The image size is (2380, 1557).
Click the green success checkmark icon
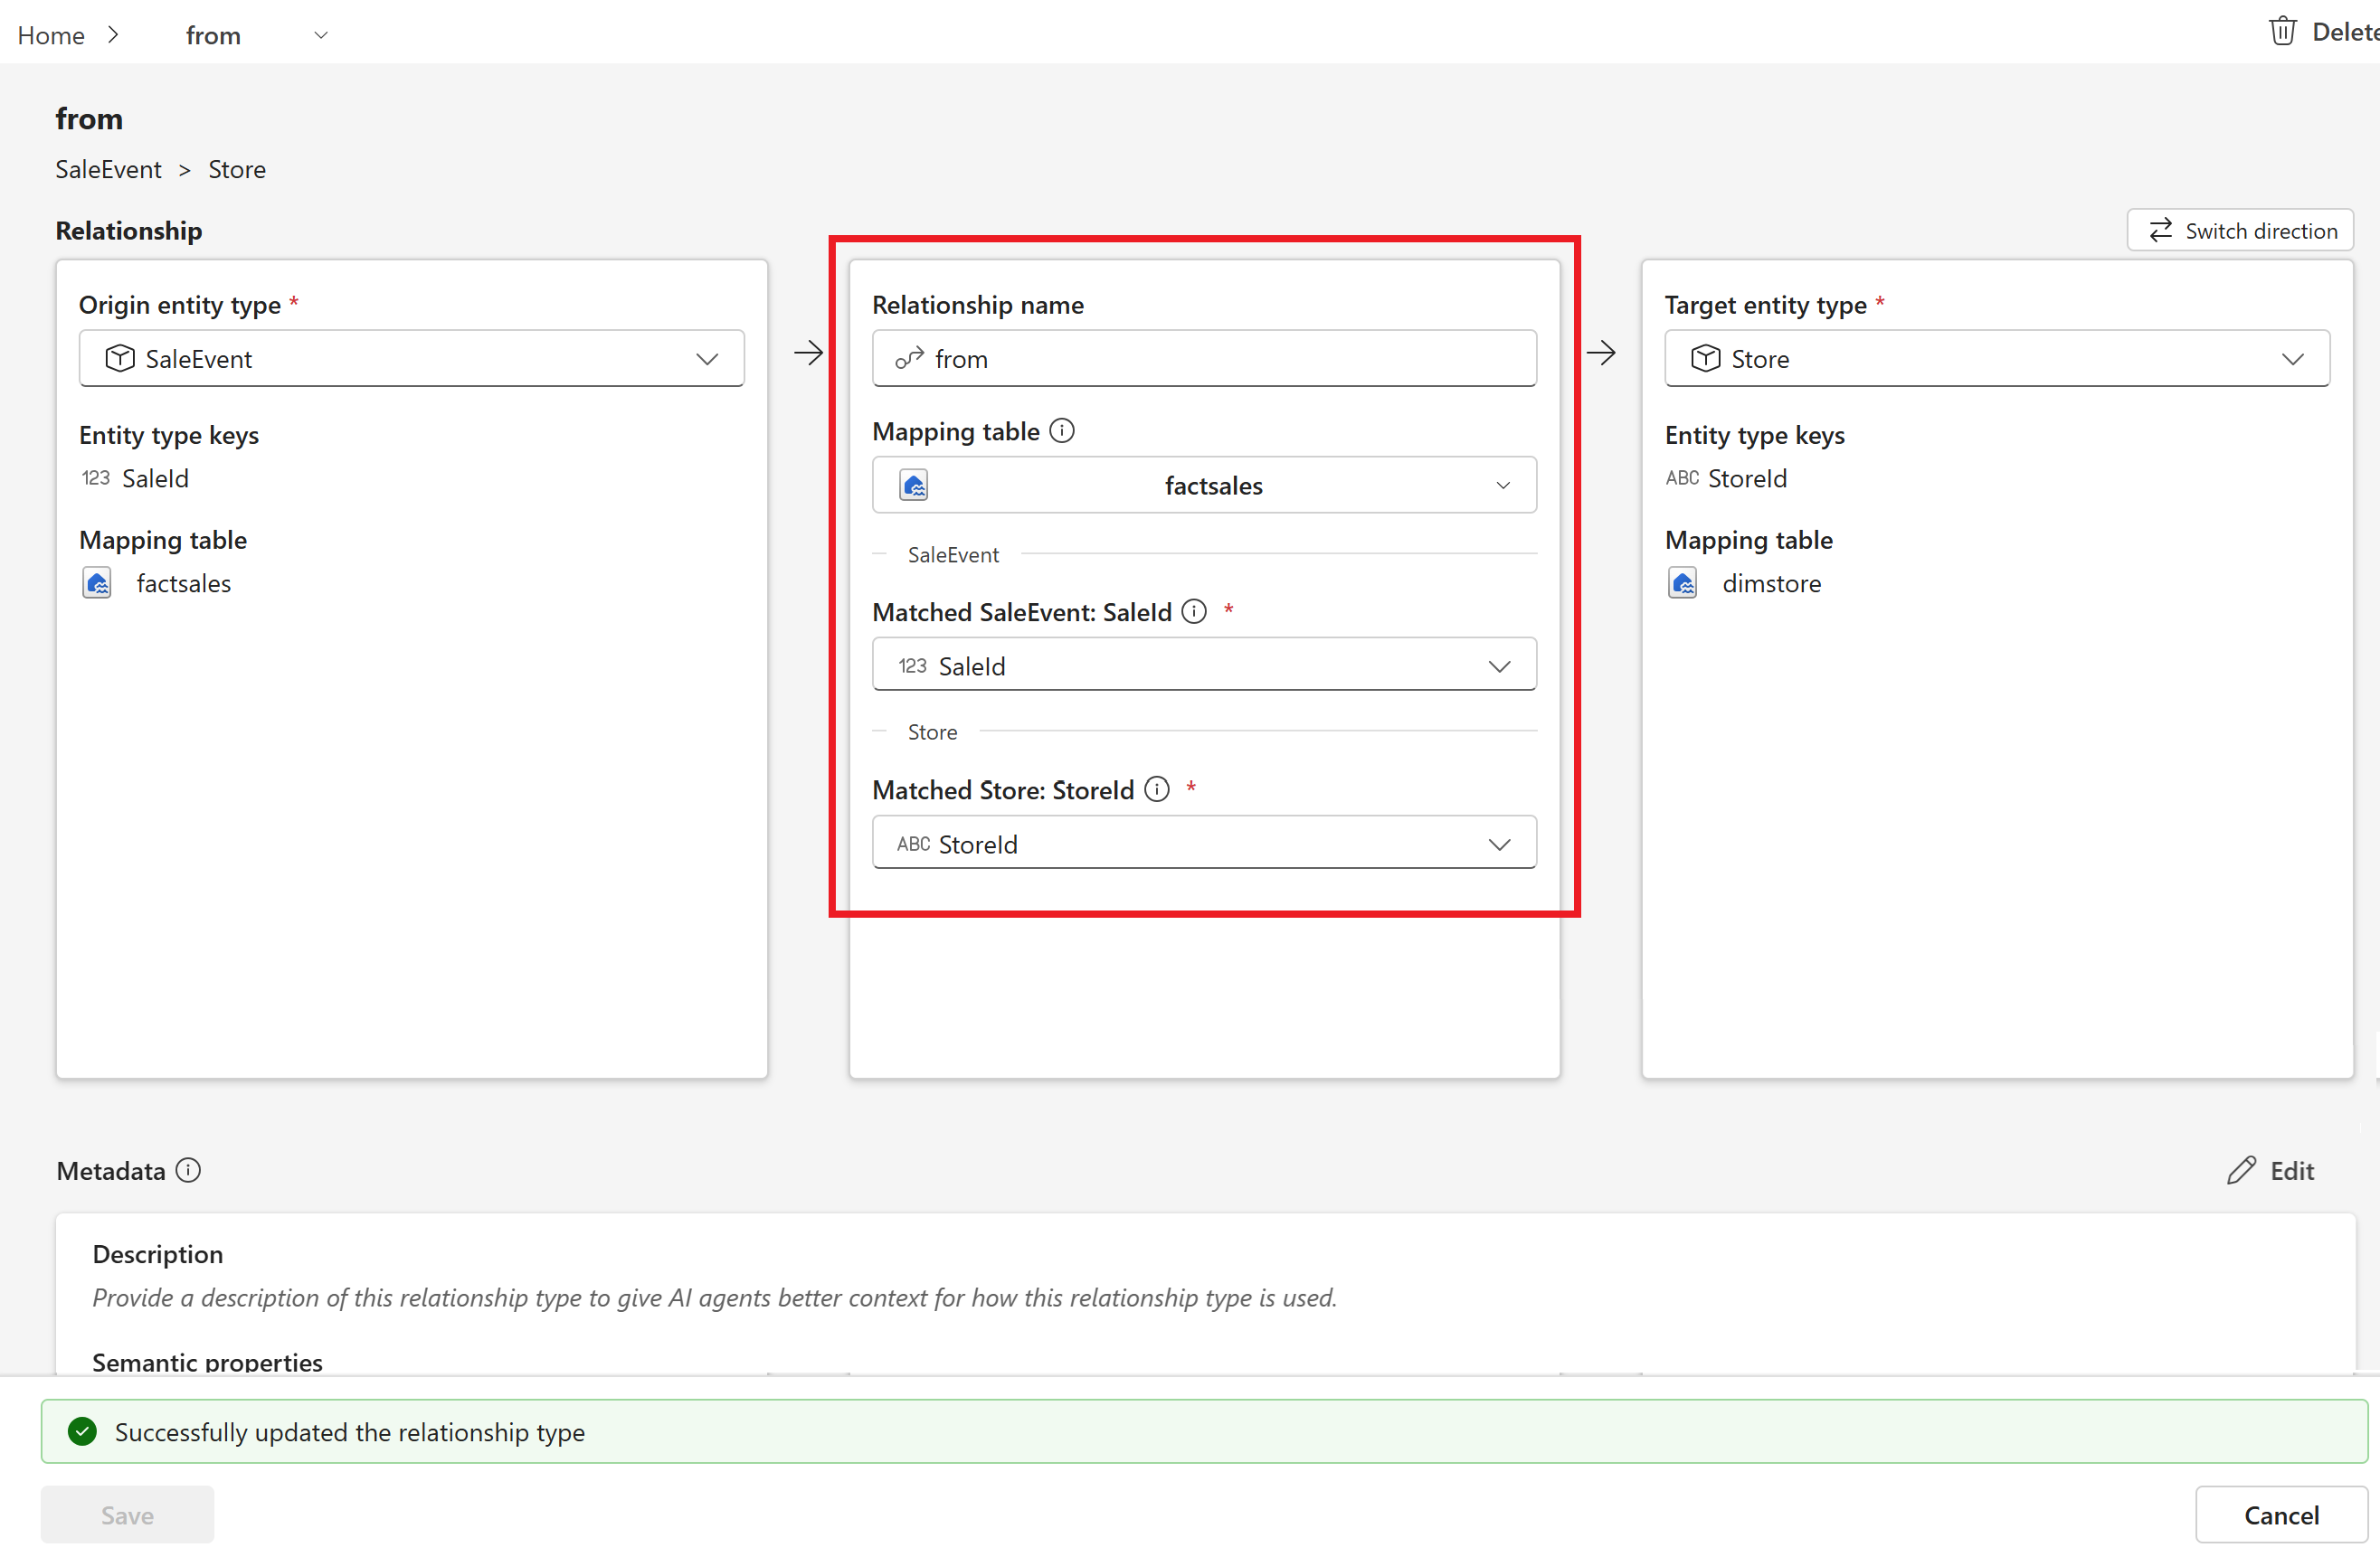click(x=82, y=1432)
